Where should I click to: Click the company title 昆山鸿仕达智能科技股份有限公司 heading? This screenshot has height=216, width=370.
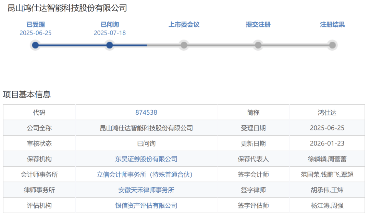[x=67, y=8]
